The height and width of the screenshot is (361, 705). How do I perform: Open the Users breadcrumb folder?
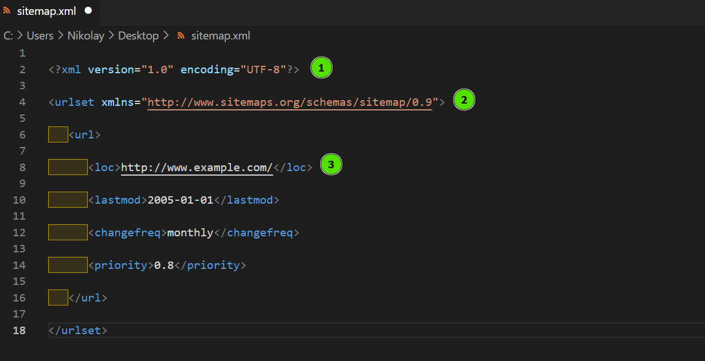coord(40,35)
